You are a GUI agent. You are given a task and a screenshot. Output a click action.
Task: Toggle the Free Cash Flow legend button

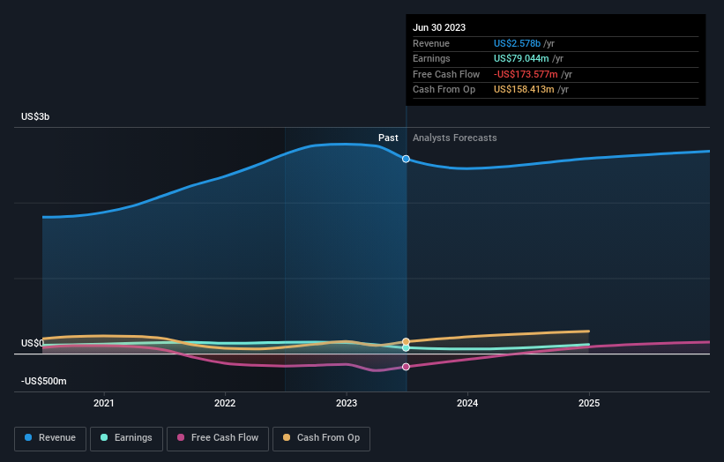[218, 438]
